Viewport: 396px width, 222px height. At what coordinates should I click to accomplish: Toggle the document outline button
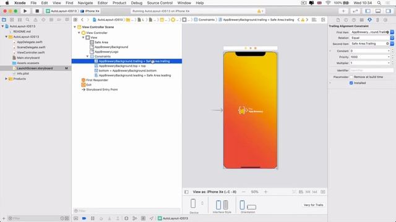[x=186, y=192]
